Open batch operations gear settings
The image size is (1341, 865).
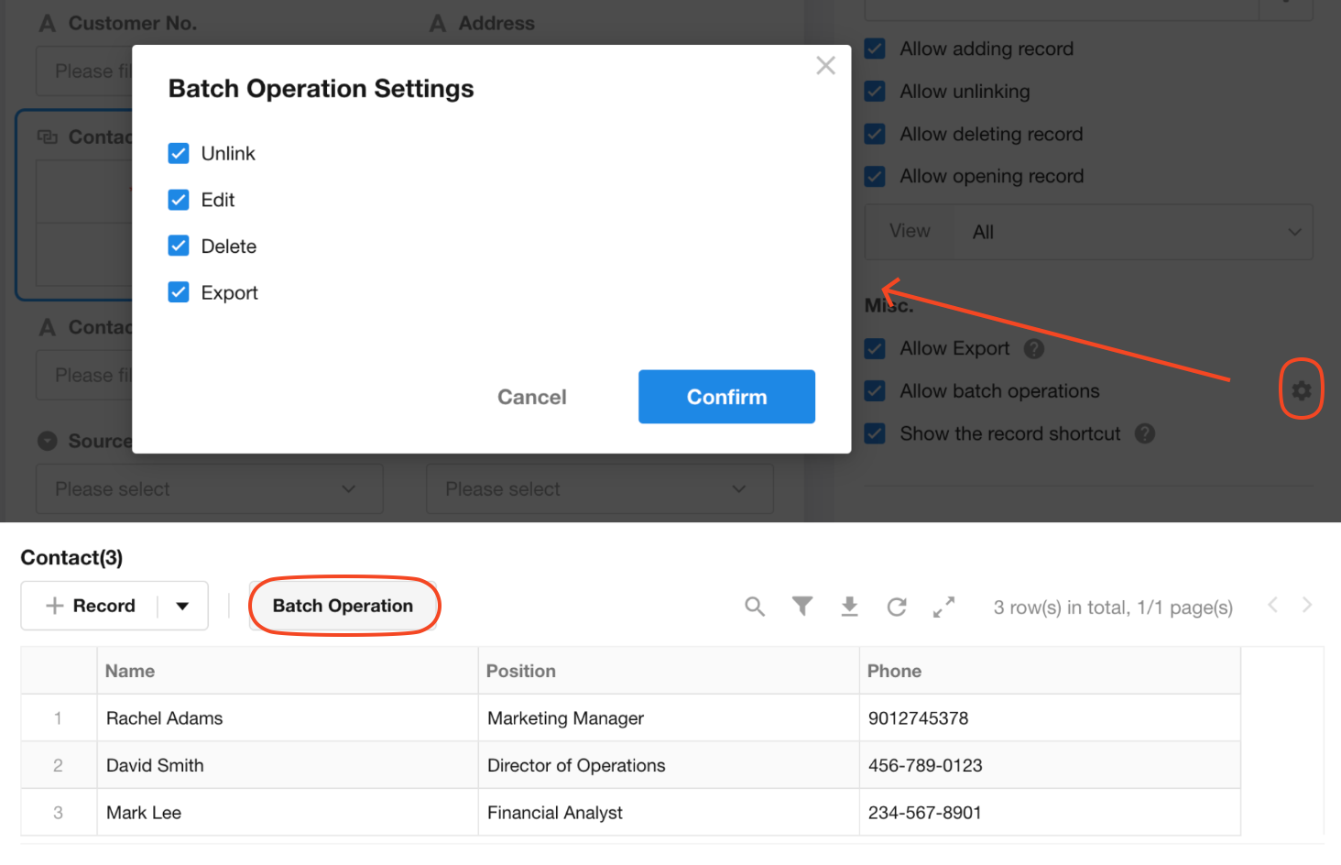coord(1301,391)
